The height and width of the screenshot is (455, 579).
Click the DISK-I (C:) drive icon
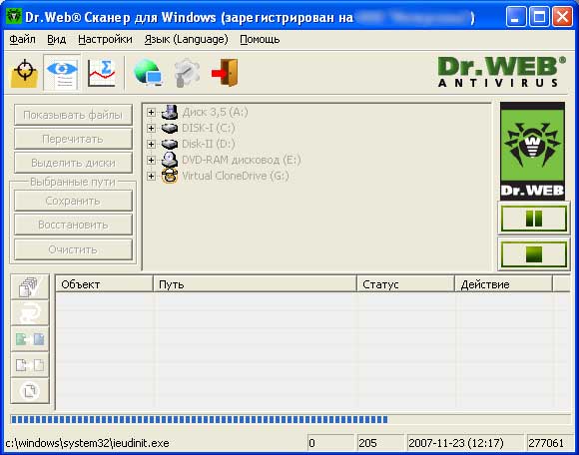pyautogui.click(x=170, y=128)
